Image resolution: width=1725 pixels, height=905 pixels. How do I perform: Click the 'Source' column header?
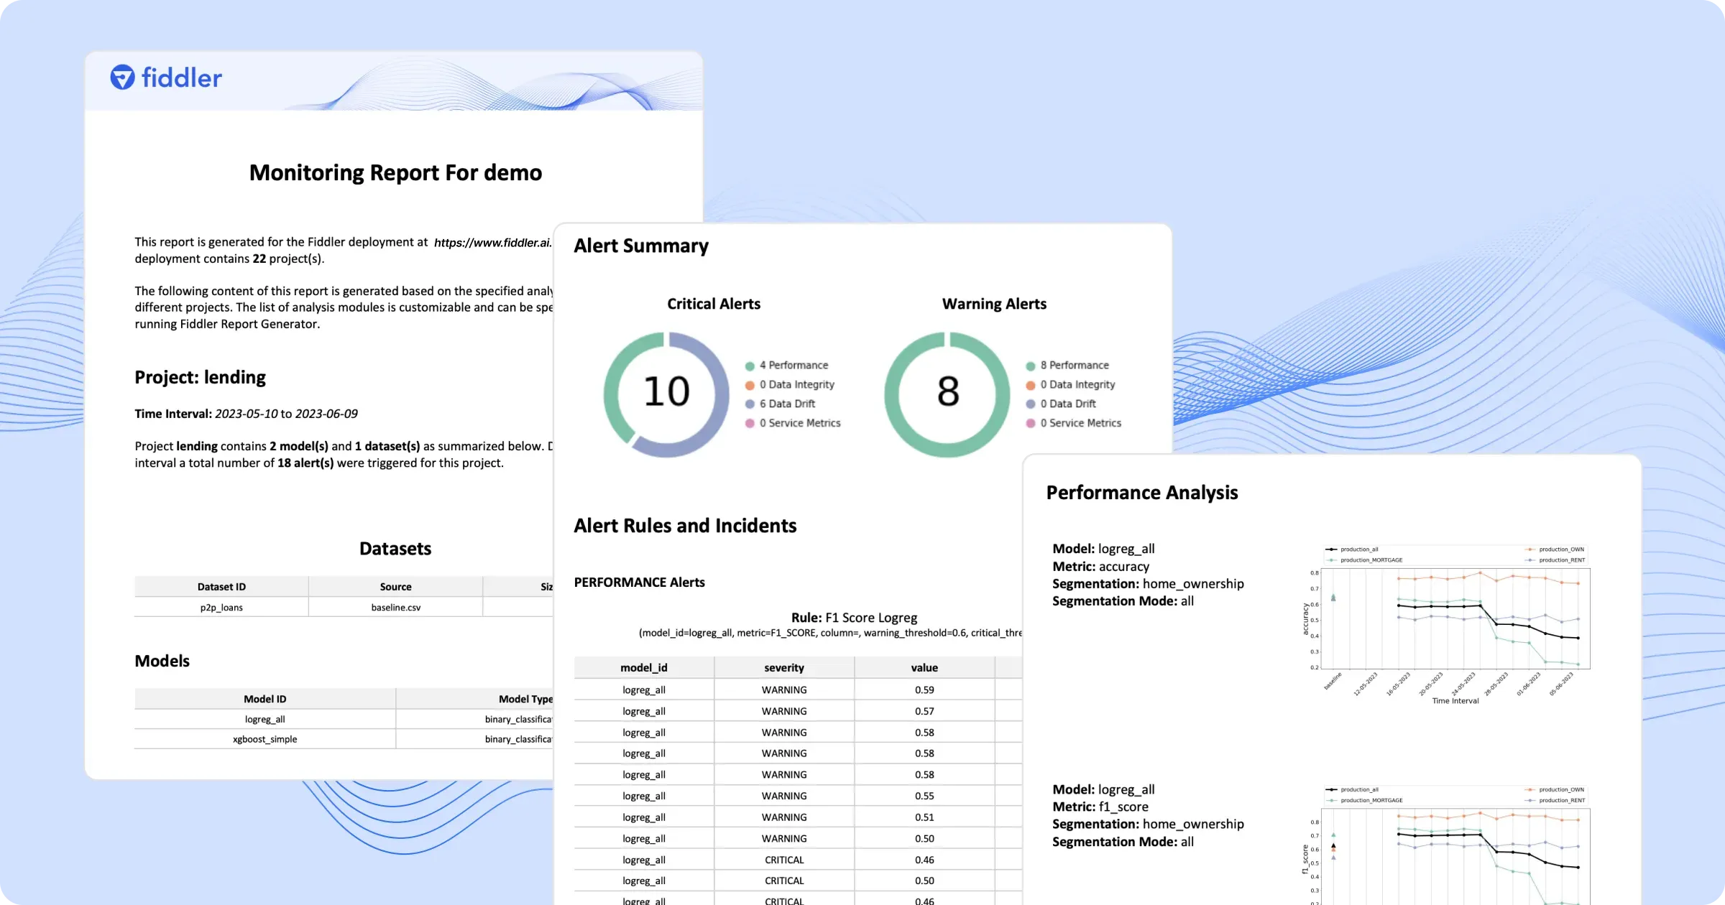tap(395, 587)
